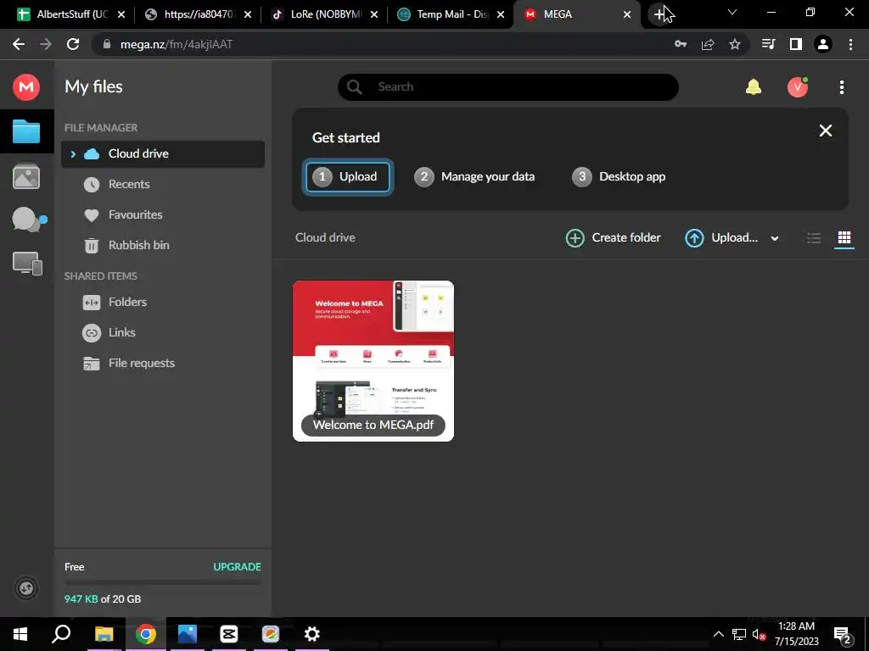Go back in browser
Screen dimensions: 869x651
19,44
